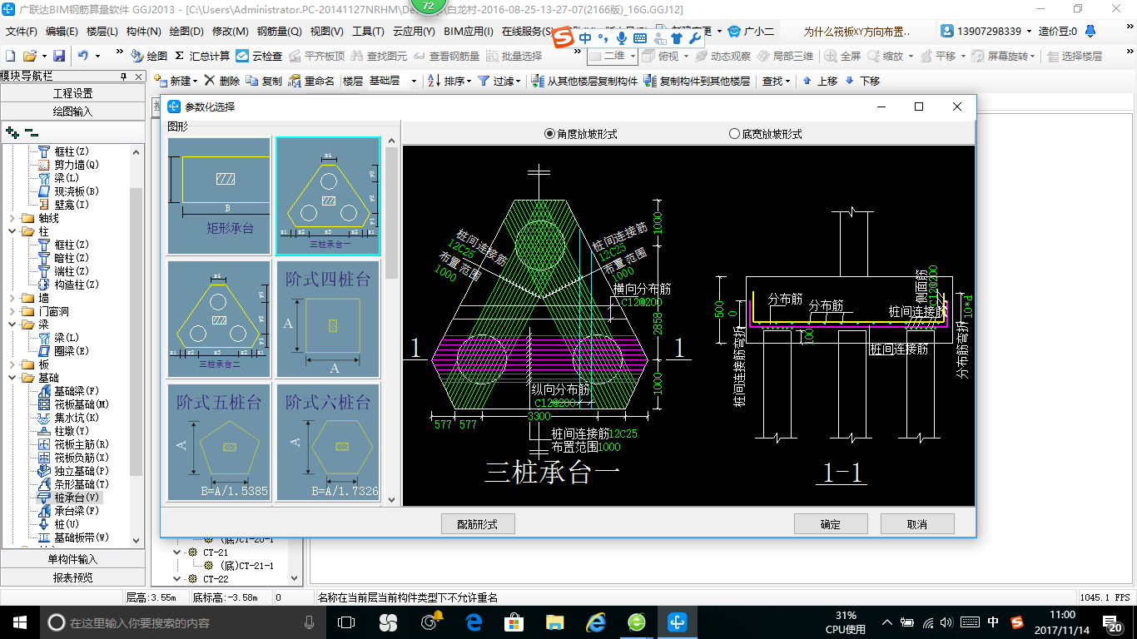Confirm with the 确定 button
Image resolution: width=1137 pixels, height=639 pixels.
(x=831, y=523)
